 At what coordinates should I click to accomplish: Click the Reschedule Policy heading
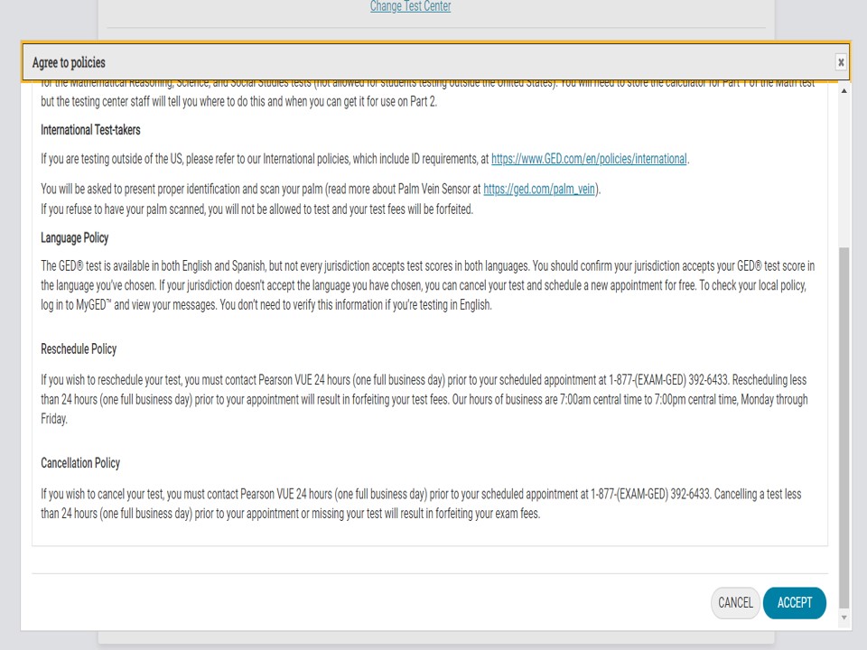(x=79, y=349)
